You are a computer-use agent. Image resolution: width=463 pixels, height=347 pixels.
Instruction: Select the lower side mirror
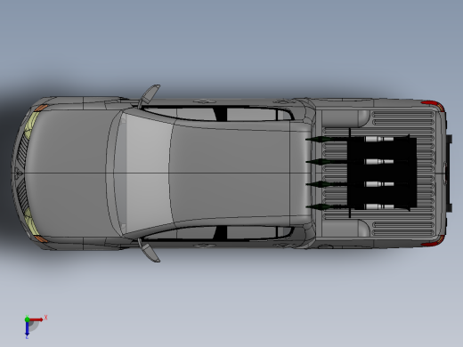tap(150, 251)
